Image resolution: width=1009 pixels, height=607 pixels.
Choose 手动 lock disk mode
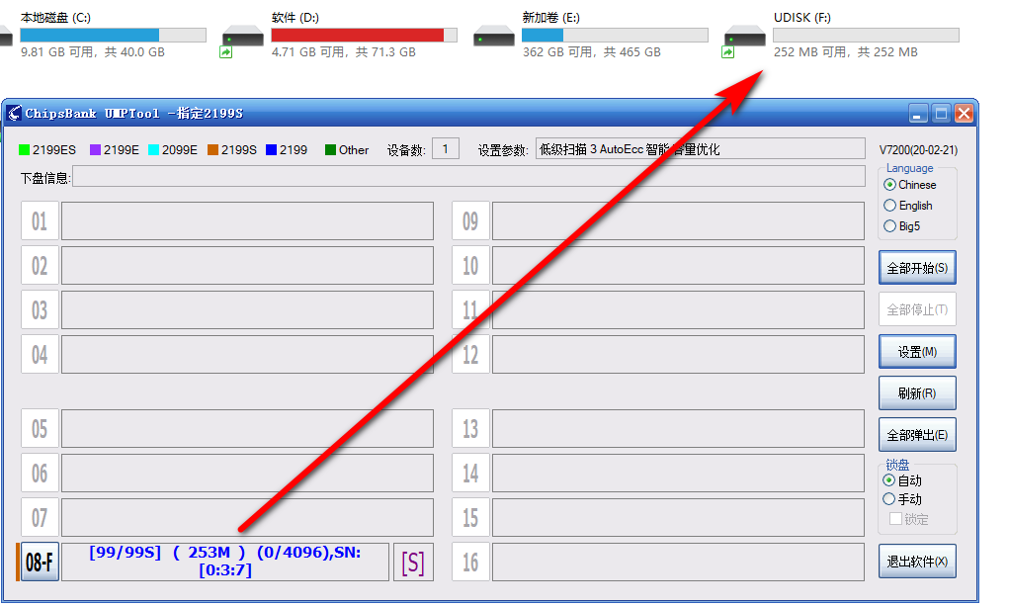[889, 499]
